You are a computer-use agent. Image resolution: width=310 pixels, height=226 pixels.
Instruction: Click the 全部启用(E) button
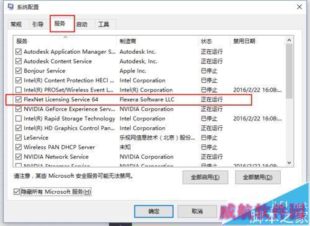click(205, 177)
